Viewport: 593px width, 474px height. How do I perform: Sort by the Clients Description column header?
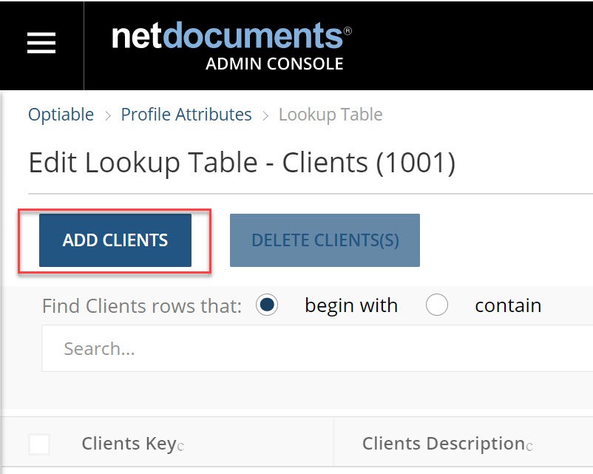click(444, 444)
